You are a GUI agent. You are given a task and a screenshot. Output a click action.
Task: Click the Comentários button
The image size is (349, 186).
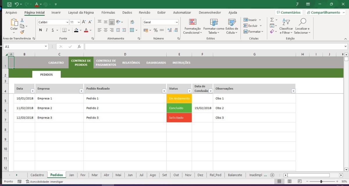pos(289,12)
